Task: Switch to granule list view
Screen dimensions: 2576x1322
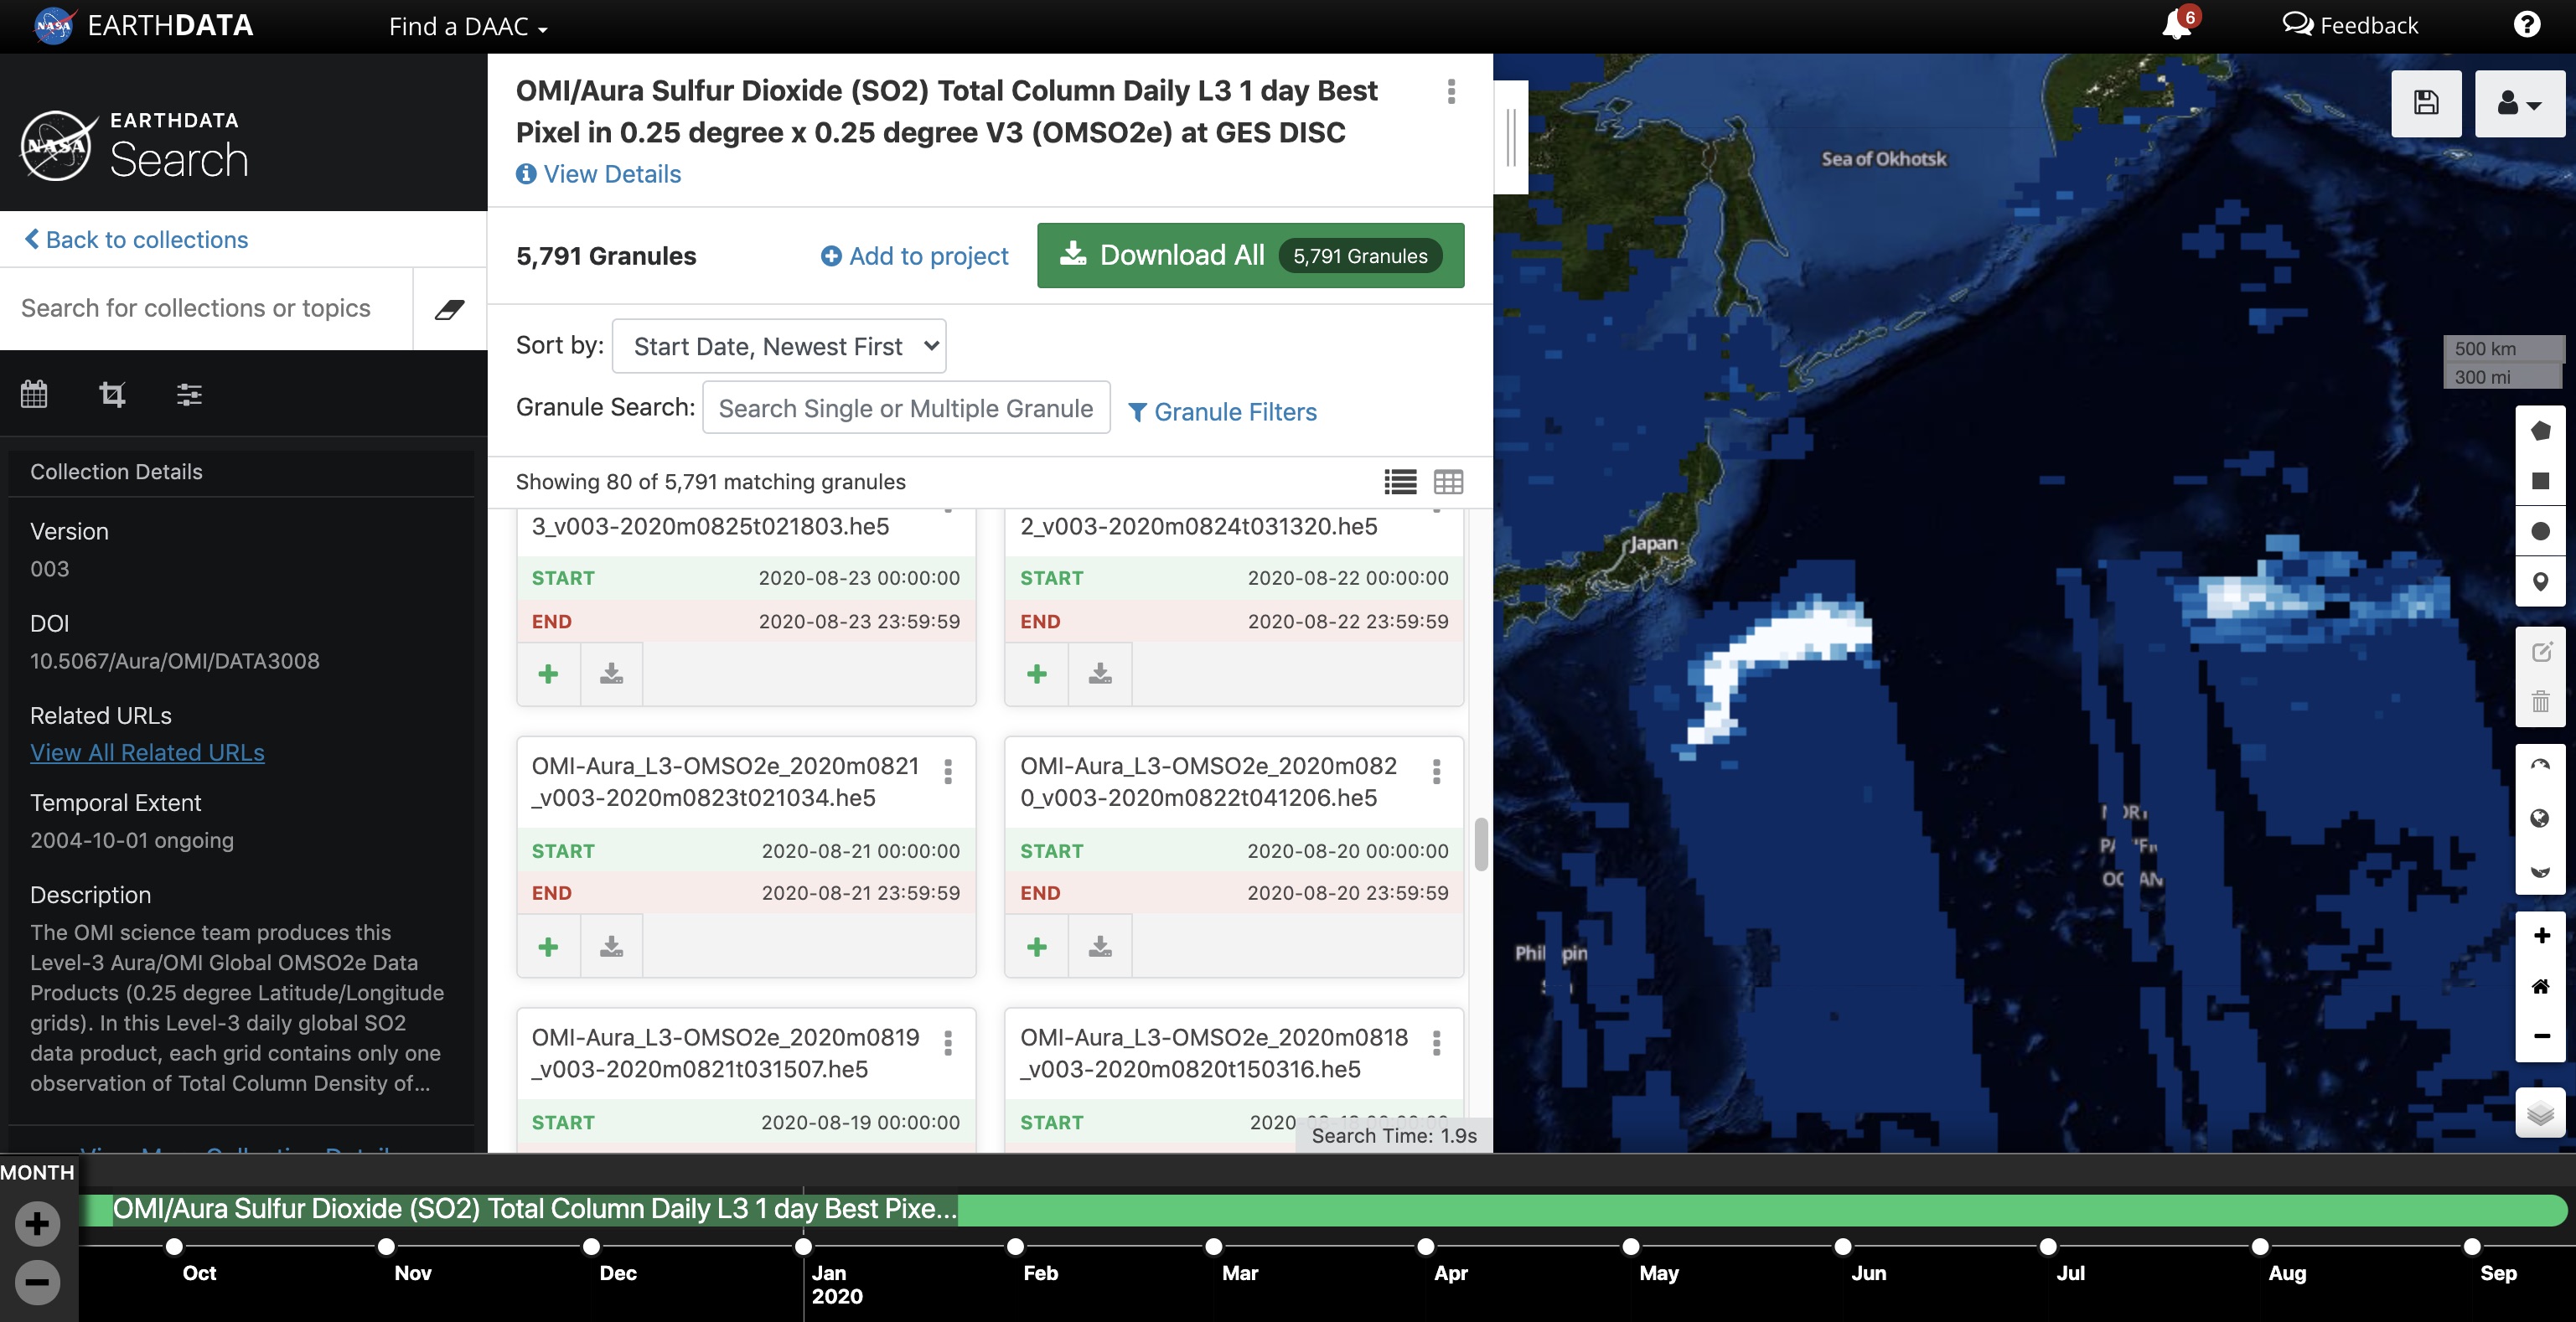Action: click(x=1400, y=482)
